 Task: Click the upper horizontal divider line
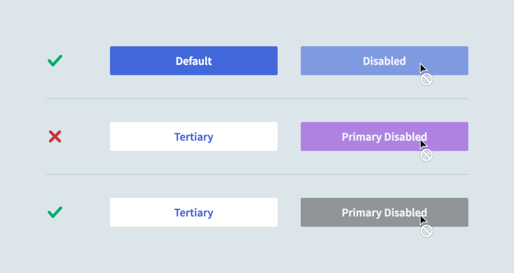pyautogui.click(x=257, y=99)
